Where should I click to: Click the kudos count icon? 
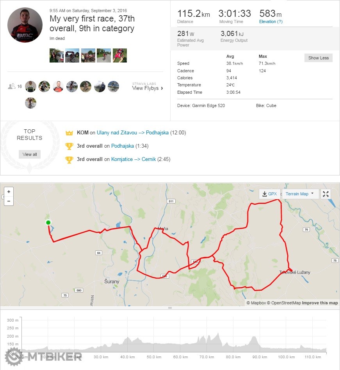point(12,86)
